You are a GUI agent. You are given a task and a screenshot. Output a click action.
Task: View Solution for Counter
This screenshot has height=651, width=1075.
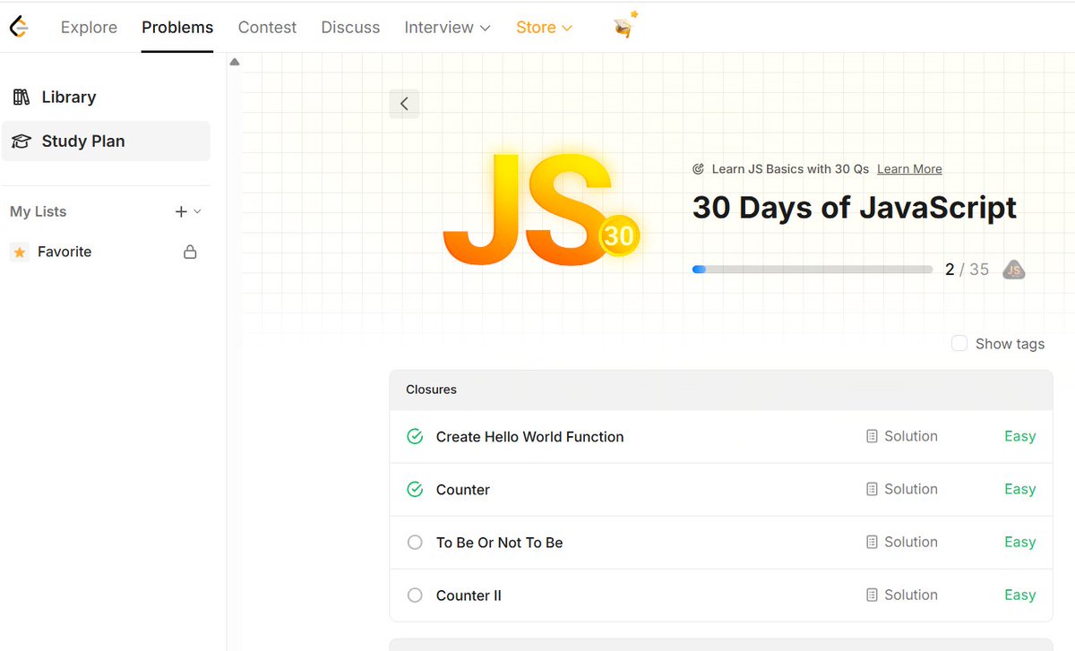pos(902,489)
